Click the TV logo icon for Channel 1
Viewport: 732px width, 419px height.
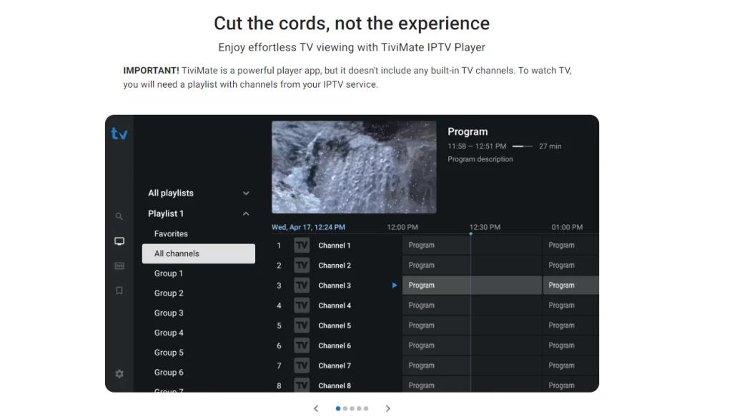[x=302, y=245]
